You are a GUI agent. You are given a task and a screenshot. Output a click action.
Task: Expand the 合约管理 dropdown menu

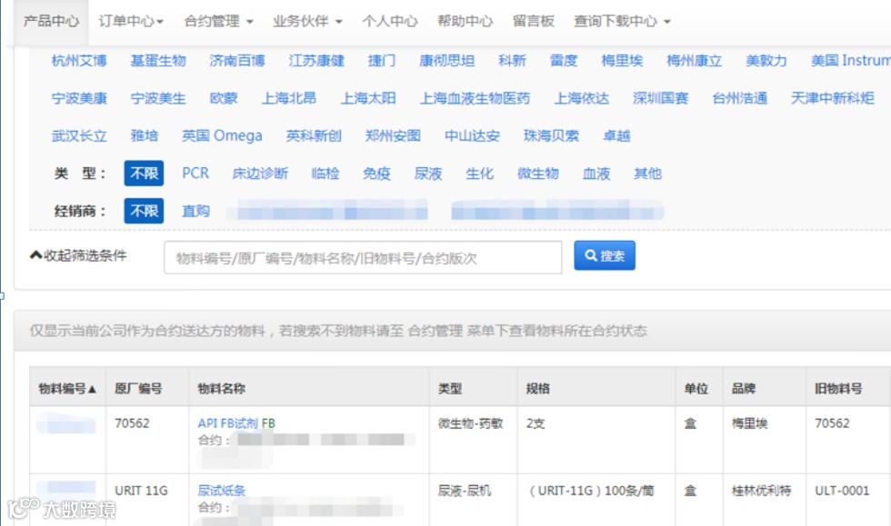[x=218, y=21]
